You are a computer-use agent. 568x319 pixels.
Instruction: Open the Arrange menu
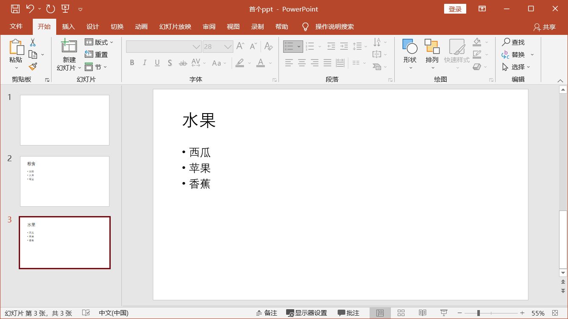[x=432, y=54]
